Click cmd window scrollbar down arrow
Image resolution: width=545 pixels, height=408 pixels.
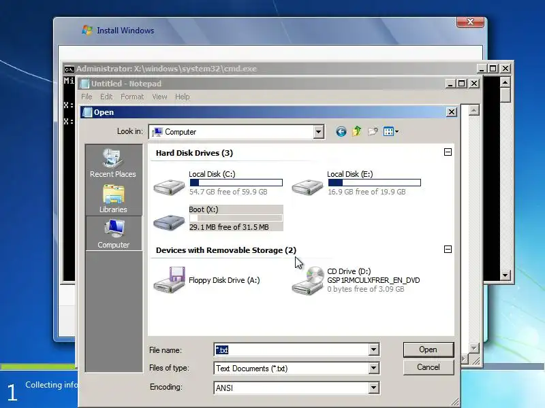pyautogui.click(x=505, y=275)
